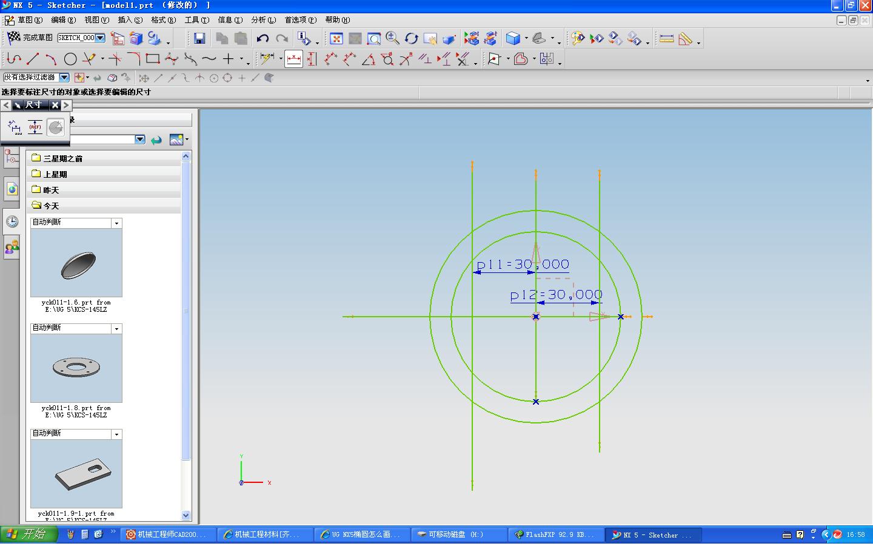Click the Save file icon
Viewport: 873px width, 546px height.
tap(199, 39)
